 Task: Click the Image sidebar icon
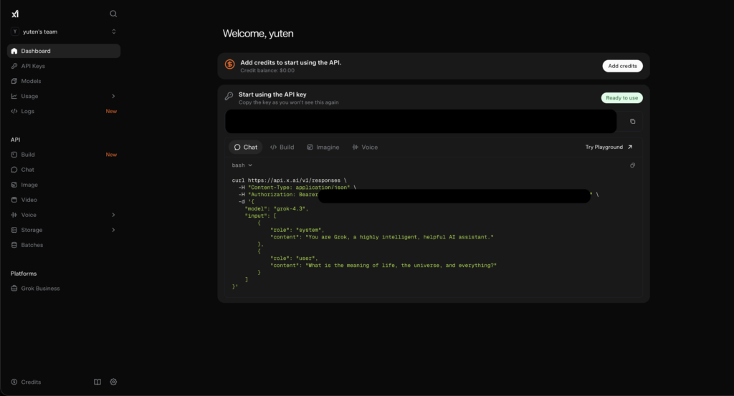pos(14,185)
